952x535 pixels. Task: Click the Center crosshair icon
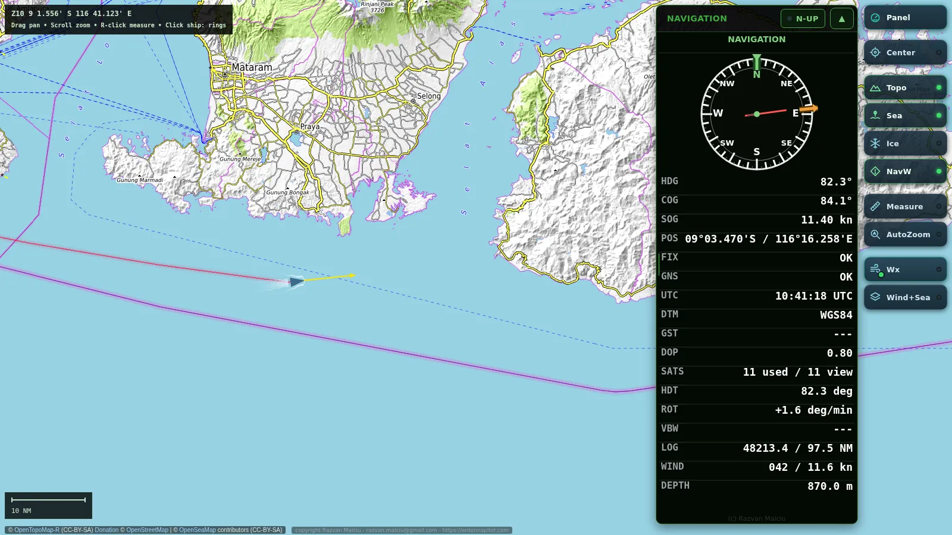875,52
